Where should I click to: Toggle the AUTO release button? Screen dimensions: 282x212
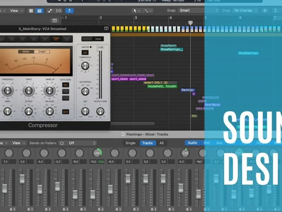click(65, 112)
